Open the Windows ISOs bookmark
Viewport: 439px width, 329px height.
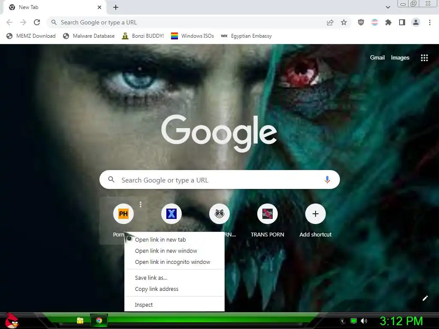click(192, 36)
